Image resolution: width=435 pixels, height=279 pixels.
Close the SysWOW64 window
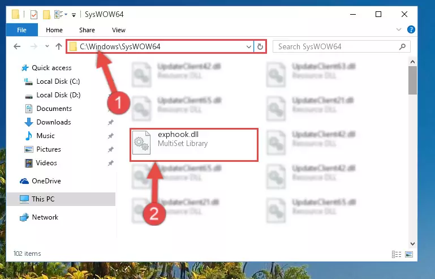(404, 15)
